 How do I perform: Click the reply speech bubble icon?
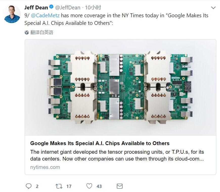click(29, 186)
